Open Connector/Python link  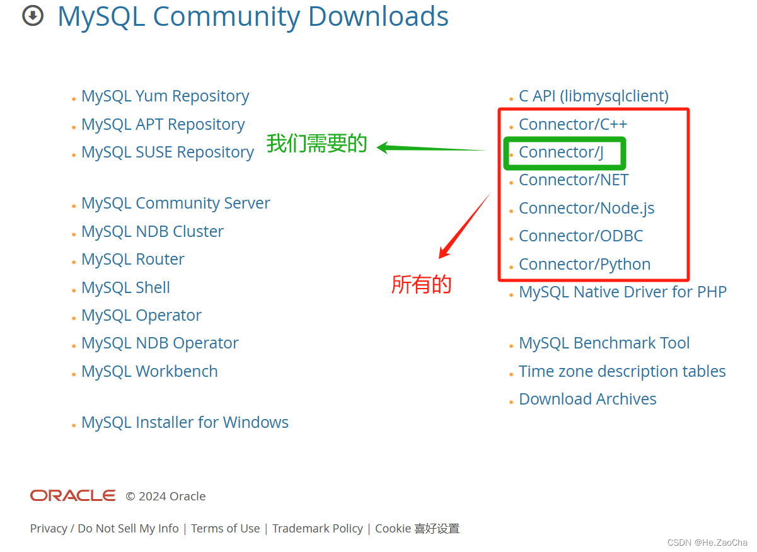click(585, 265)
